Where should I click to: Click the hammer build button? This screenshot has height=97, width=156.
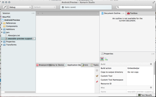pyautogui.click(x=5, y=7)
